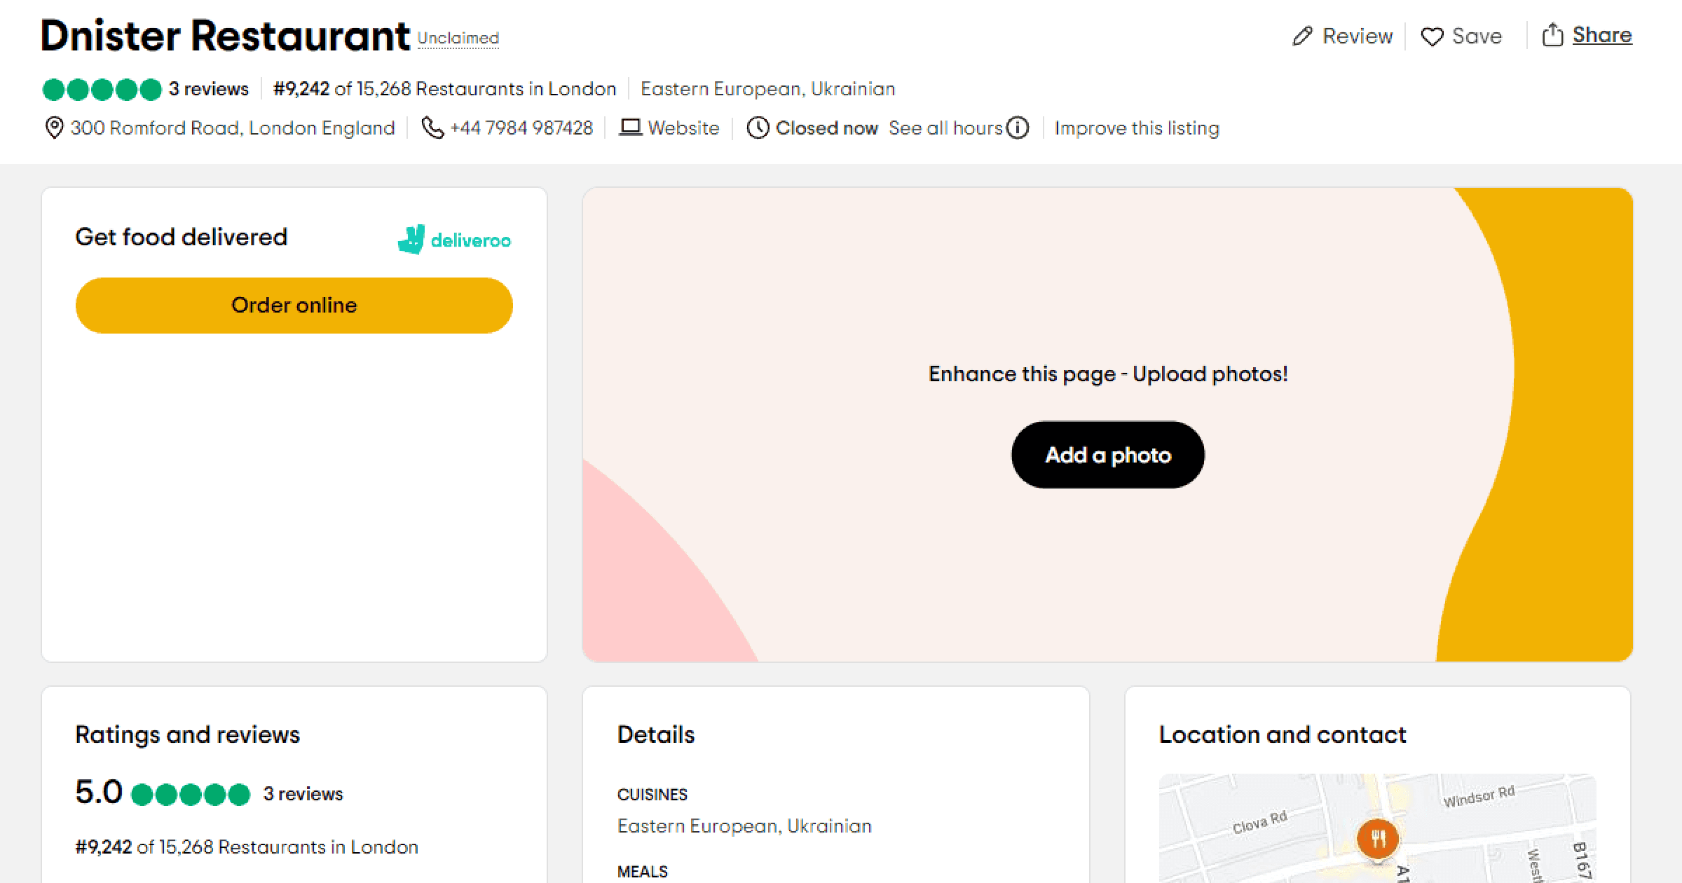Open the header 3 reviews link
This screenshot has height=883, width=1682.
209,89
